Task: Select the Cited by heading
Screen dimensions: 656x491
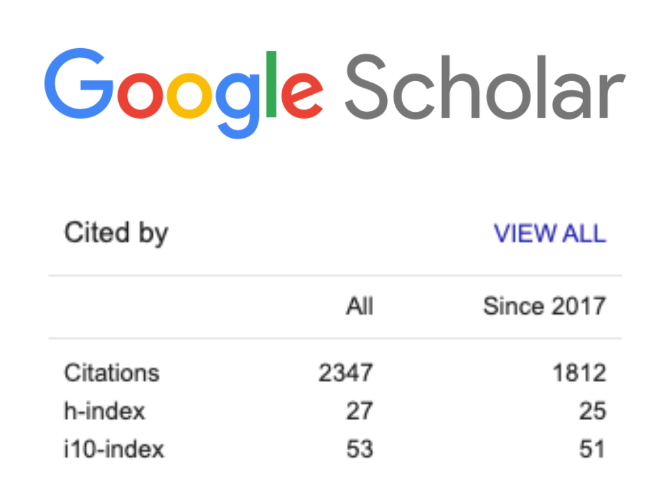Action: pyautogui.click(x=116, y=233)
